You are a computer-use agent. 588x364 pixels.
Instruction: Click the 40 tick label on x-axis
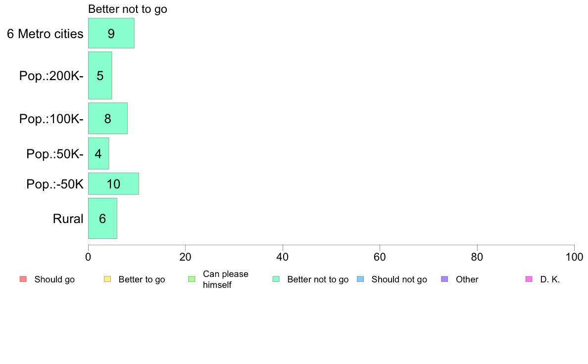click(x=283, y=257)
